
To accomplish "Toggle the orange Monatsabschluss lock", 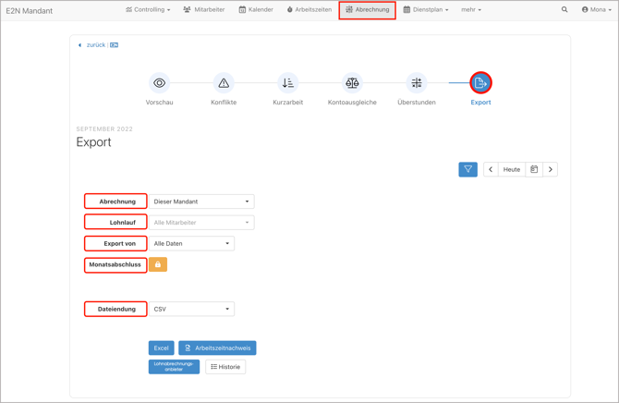I will click(158, 264).
